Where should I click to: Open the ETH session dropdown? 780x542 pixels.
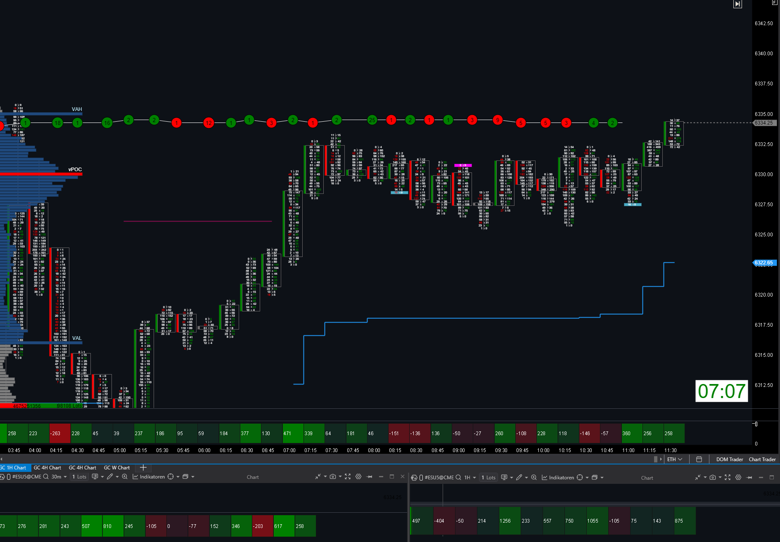pyautogui.click(x=675, y=459)
